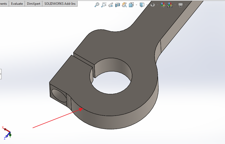Expand the Display Style dropdown arrow
Screen dimensions: 225x144
click(x=147, y=5)
